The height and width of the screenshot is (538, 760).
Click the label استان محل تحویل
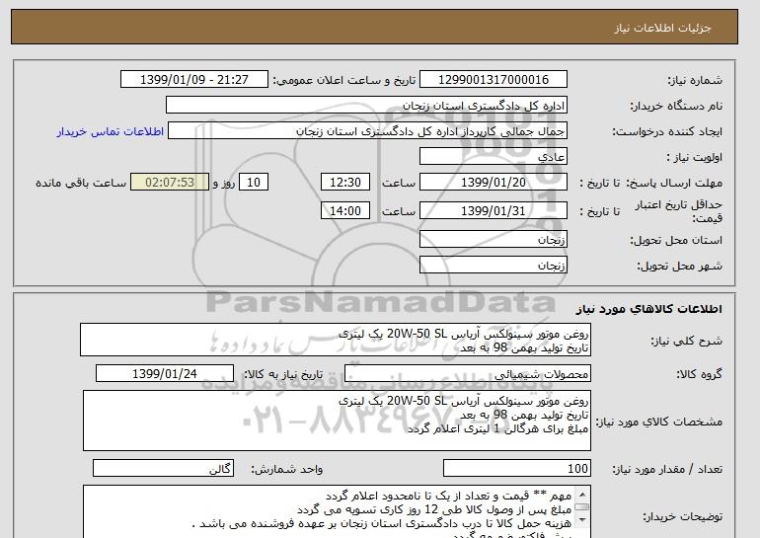pyautogui.click(x=676, y=240)
